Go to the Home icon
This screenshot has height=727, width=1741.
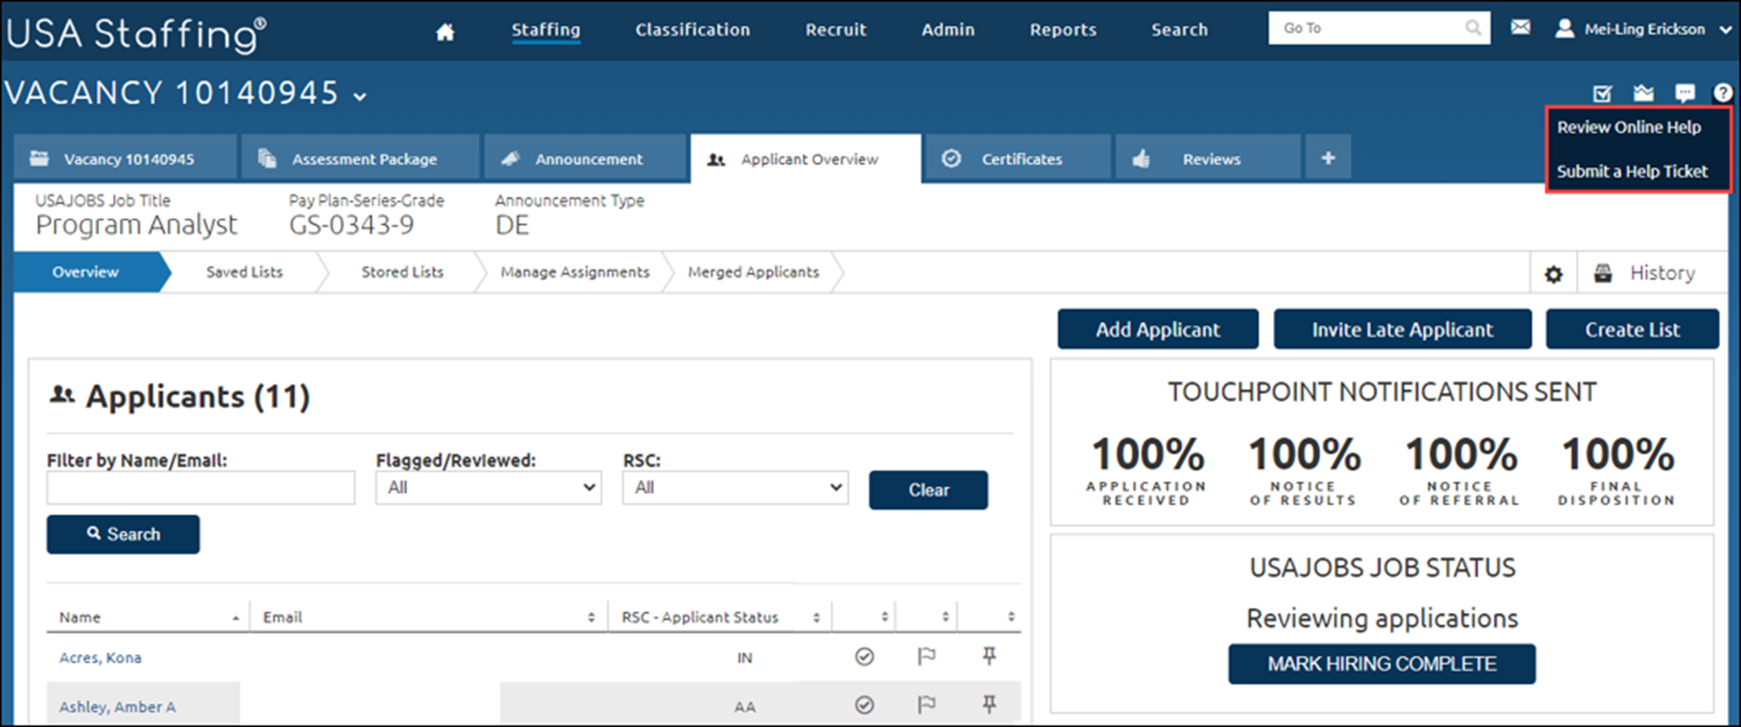point(445,31)
